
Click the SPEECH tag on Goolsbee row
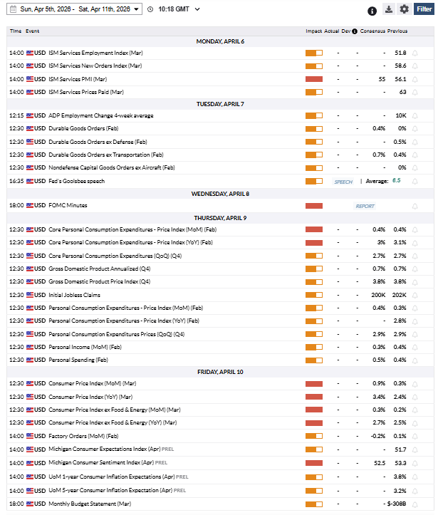[343, 182]
